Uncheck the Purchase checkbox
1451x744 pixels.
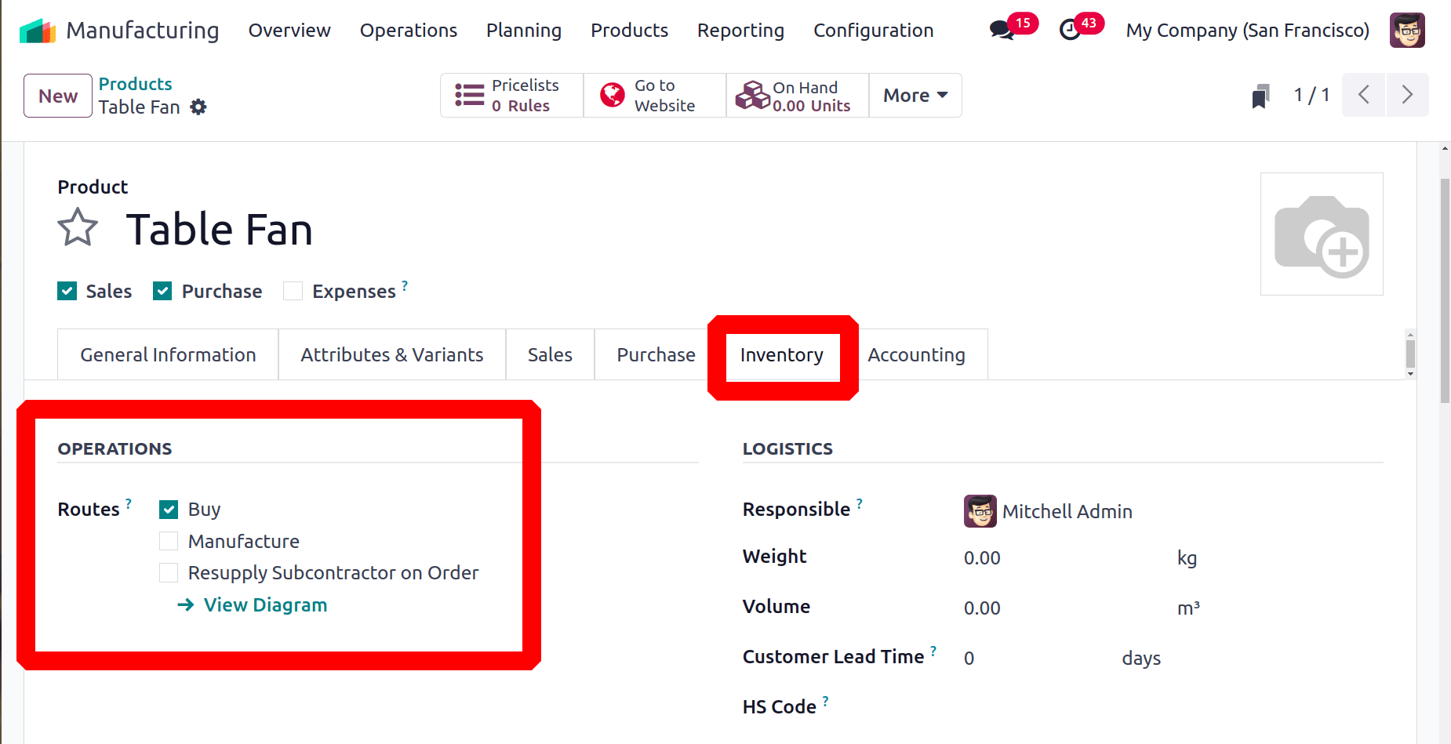point(162,291)
